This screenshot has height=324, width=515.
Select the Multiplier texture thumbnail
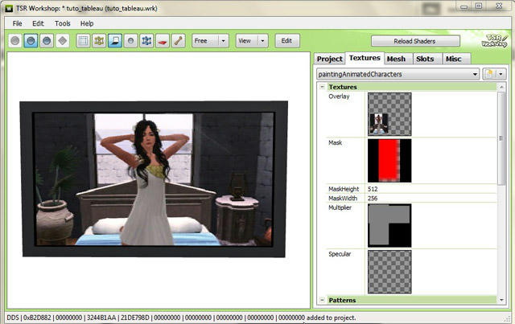(389, 225)
